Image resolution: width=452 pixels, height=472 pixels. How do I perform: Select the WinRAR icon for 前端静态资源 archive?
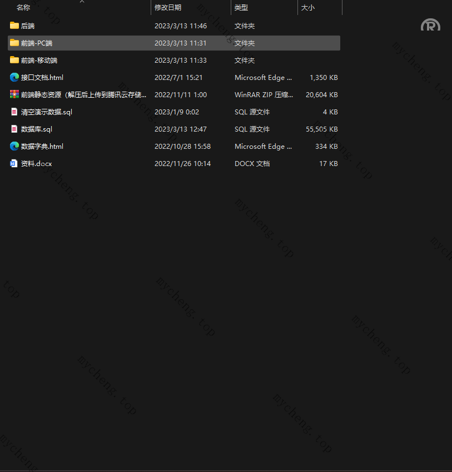coord(14,94)
